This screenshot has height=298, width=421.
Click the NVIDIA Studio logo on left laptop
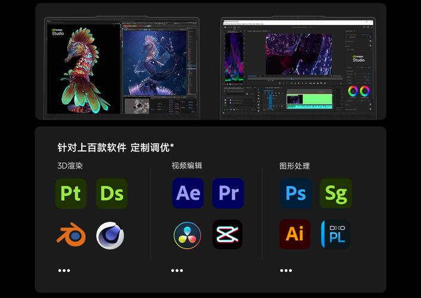[57, 32]
